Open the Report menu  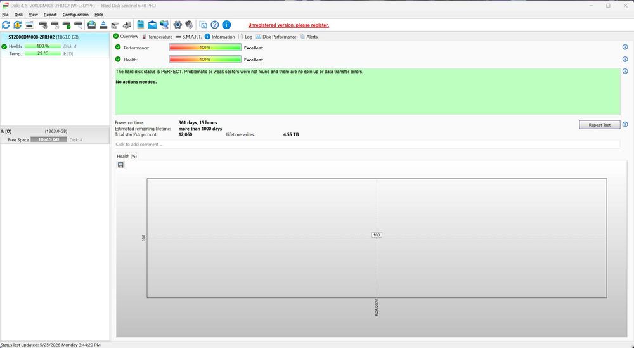(x=50, y=15)
